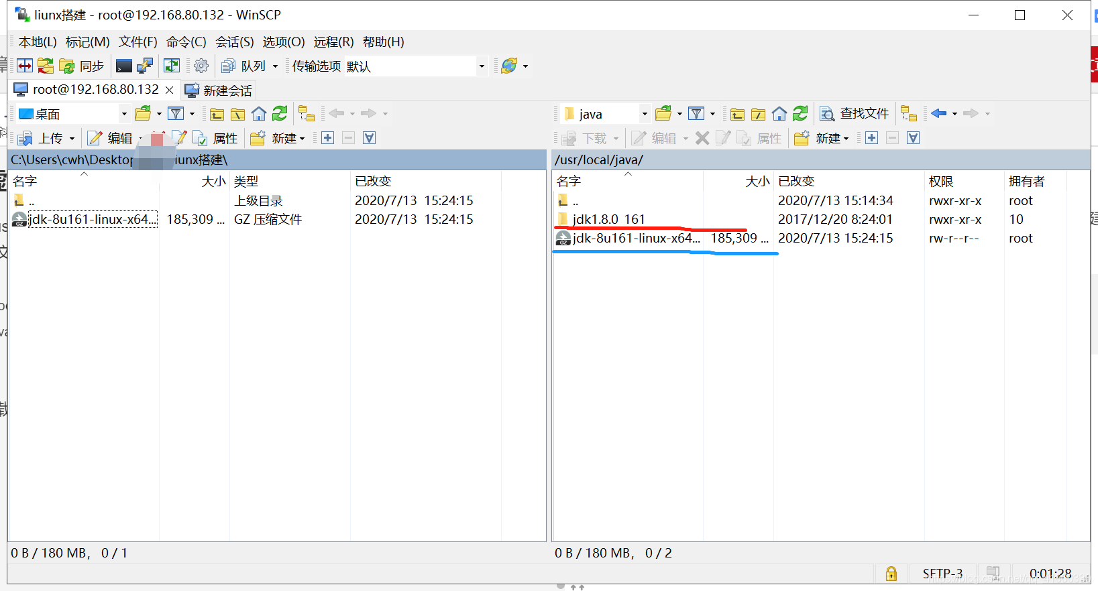The height and width of the screenshot is (591, 1098).
Task: Click the green refresh icon in main toolbar
Action: coord(172,66)
